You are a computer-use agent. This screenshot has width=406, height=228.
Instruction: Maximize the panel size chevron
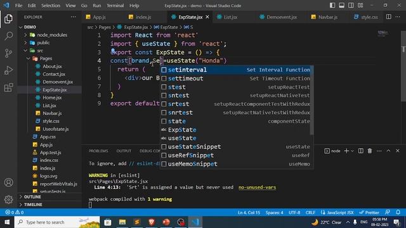coord(388,151)
